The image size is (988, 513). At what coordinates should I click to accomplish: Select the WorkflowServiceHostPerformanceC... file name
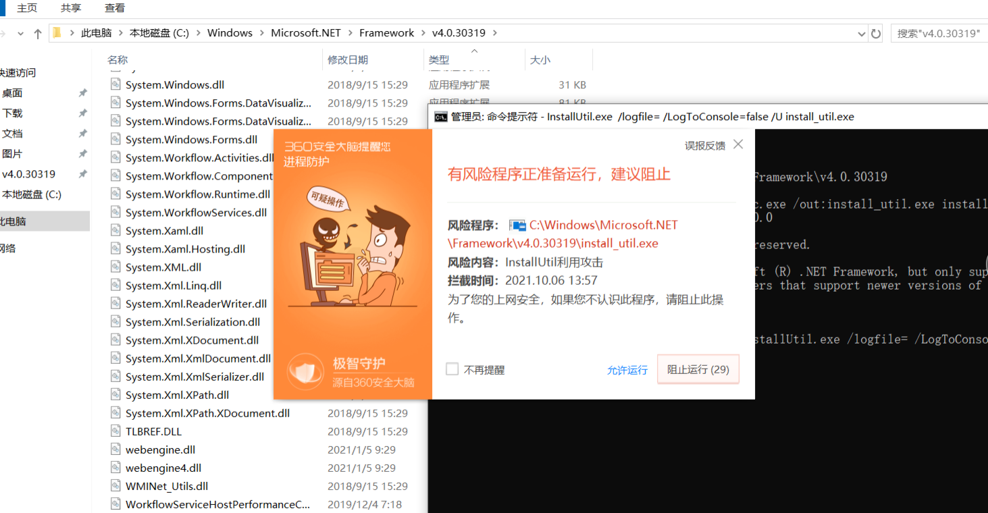(x=217, y=504)
